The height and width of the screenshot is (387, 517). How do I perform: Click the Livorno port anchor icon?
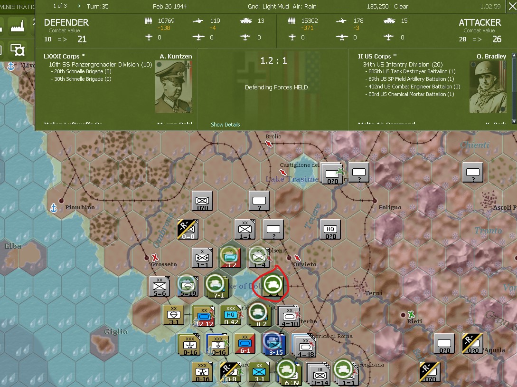coord(11,67)
